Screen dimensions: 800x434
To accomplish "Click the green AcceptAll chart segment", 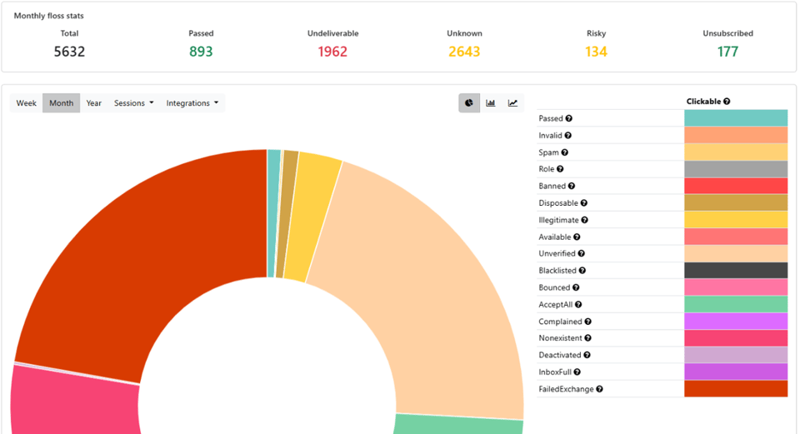I will [459, 424].
